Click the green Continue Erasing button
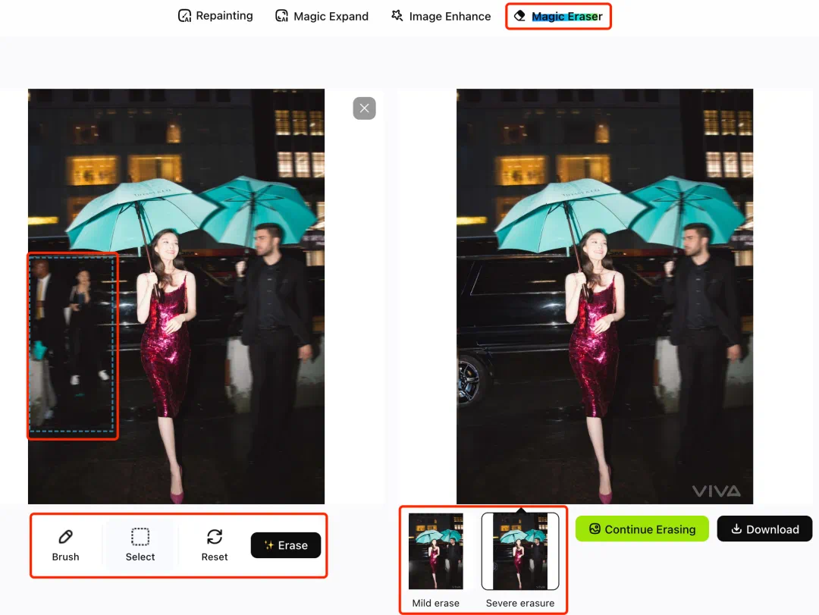819x615 pixels. (x=642, y=529)
